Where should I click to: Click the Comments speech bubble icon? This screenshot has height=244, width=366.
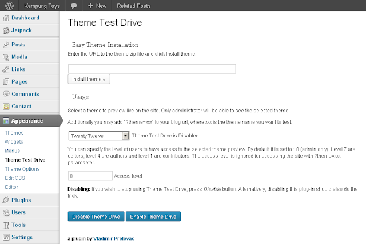(6, 94)
